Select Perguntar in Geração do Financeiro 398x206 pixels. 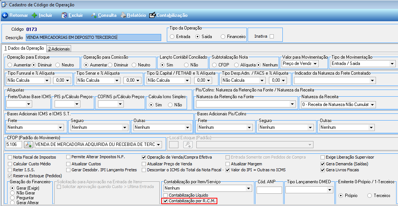12,198
